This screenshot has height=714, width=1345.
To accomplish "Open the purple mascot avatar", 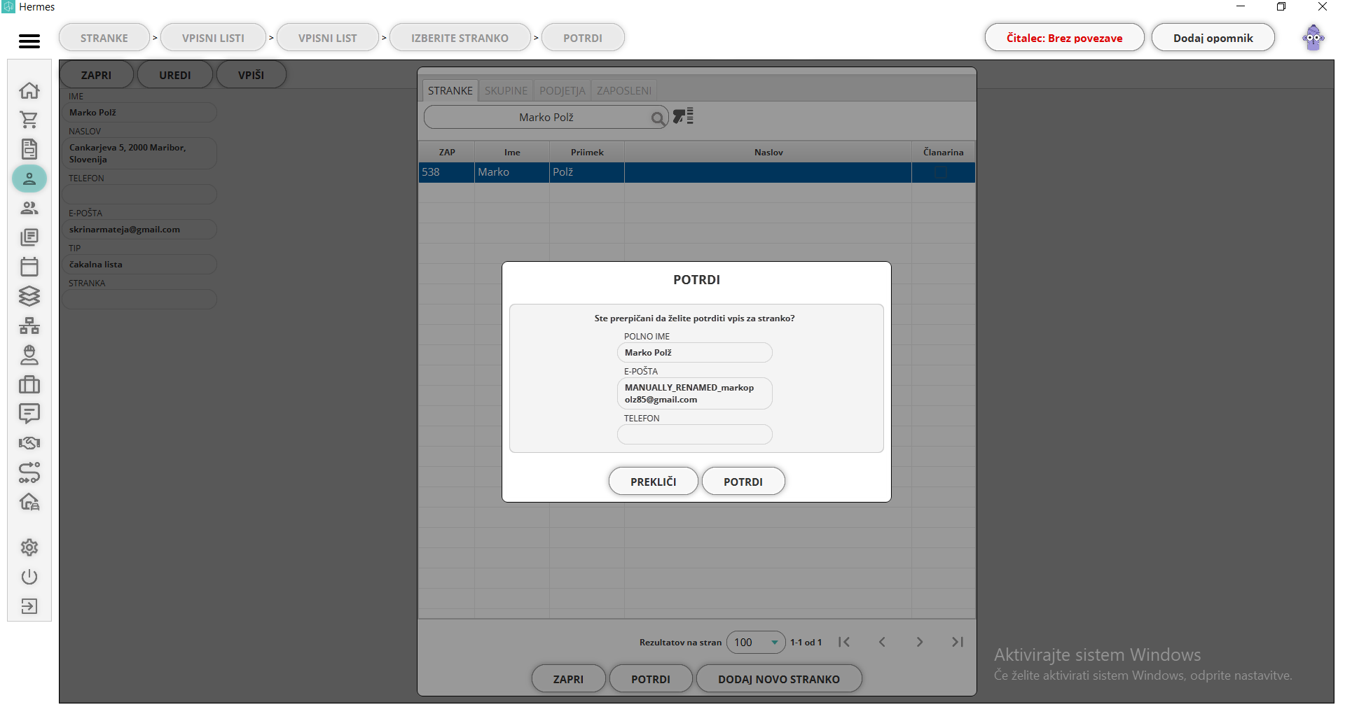I will pos(1313,38).
